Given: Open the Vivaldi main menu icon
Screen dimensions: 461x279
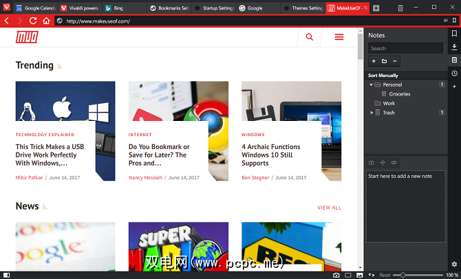Looking at the screenshot, I should (x=6, y=7).
